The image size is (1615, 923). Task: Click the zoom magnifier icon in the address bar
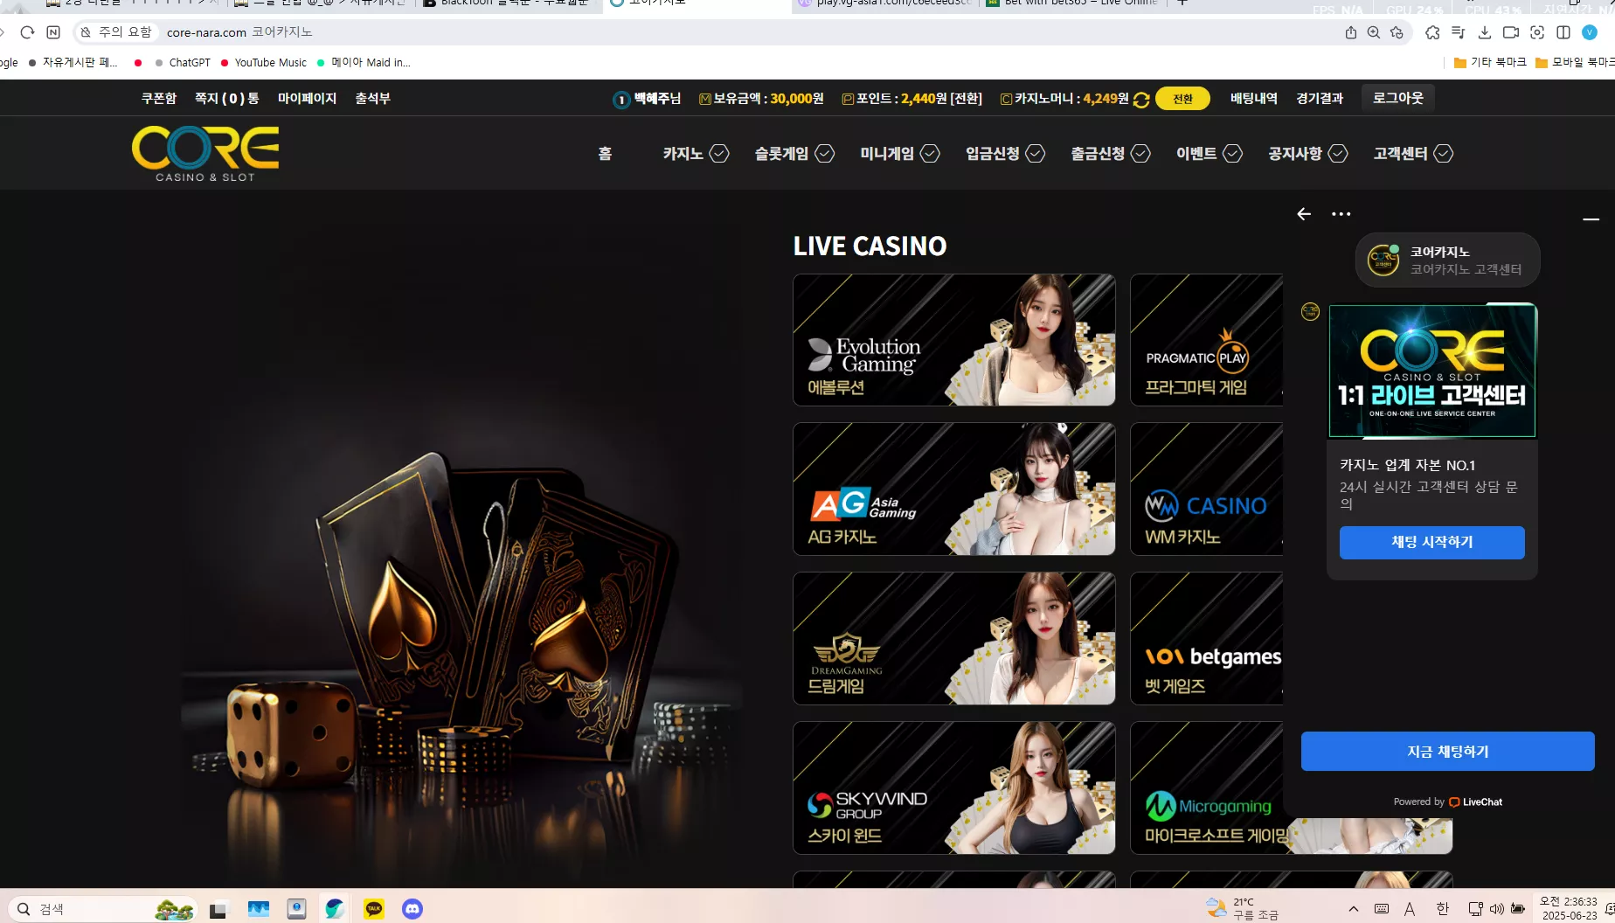pos(1374,32)
